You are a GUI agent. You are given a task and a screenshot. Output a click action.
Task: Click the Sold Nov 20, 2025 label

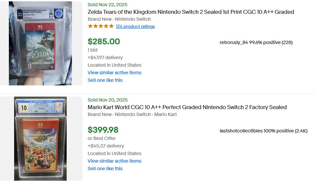click(x=107, y=100)
